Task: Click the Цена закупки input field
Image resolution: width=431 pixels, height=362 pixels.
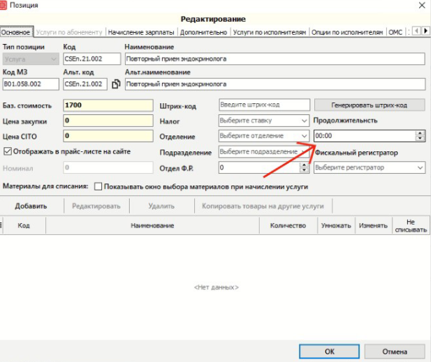Action: (108, 121)
